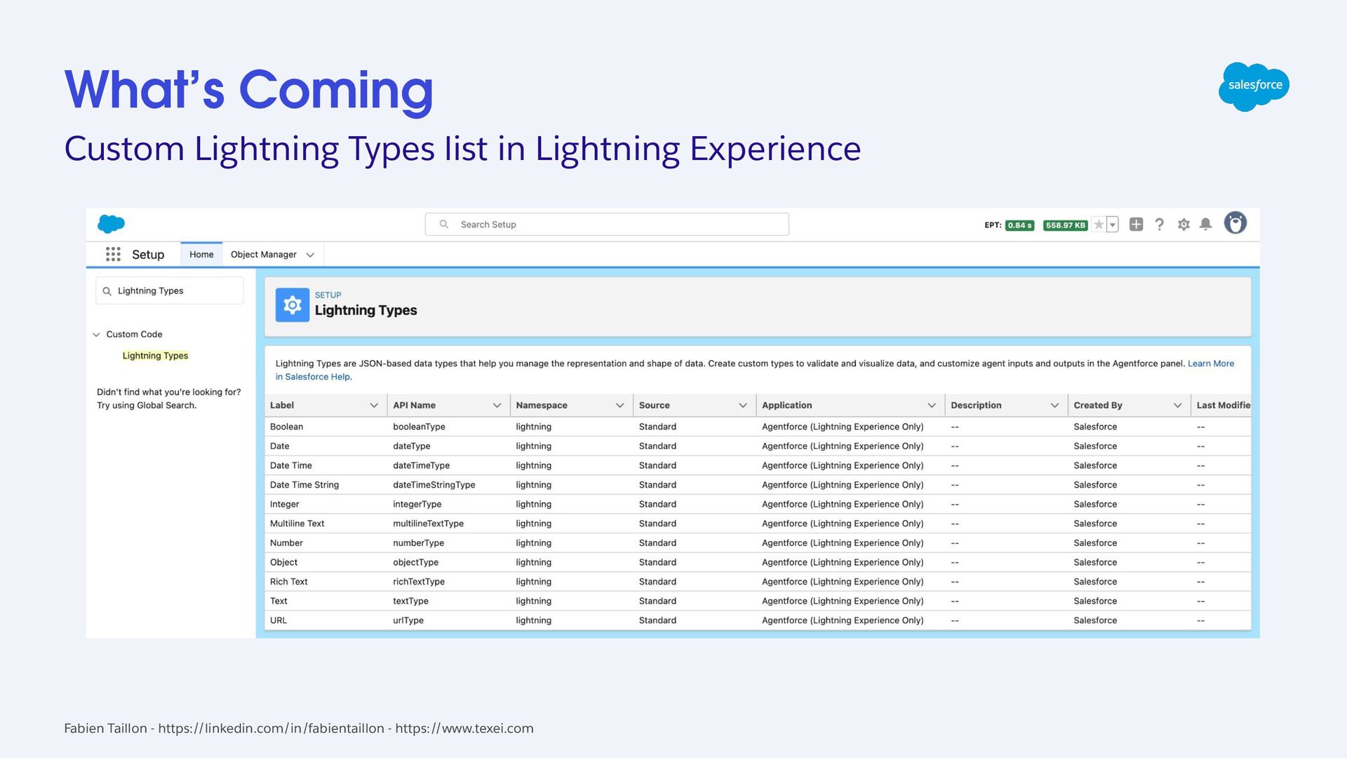Sort by the Application column header

(786, 406)
